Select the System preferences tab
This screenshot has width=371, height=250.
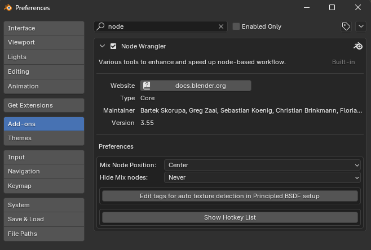click(x=44, y=205)
